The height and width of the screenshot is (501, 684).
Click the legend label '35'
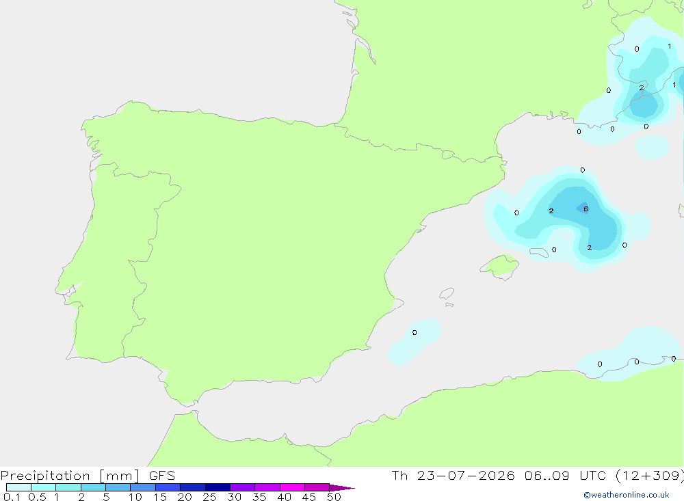click(x=259, y=497)
